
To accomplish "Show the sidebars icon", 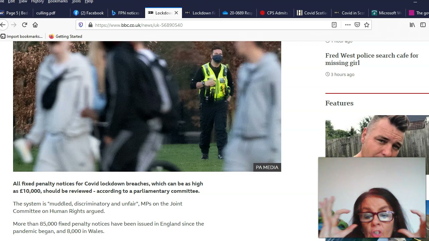I will tap(423, 25).
